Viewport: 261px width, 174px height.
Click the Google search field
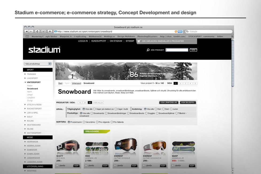point(209,31)
